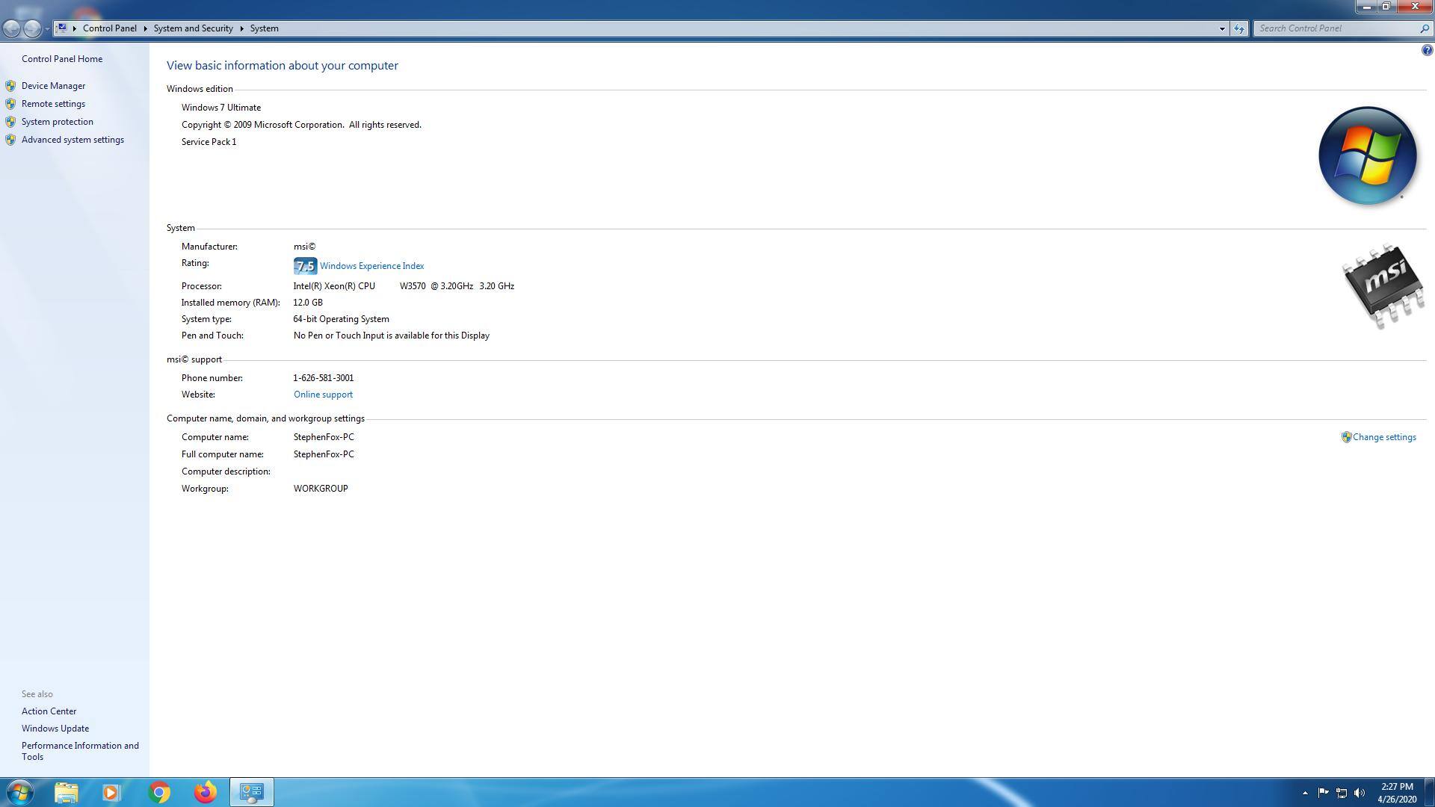Open Action Center flag tray icon
This screenshot has width=1435, height=807.
1323,793
